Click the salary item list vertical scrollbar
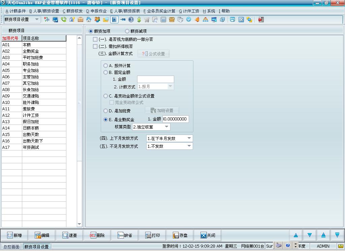Screen dimensions: 345x251 click(x=80, y=132)
